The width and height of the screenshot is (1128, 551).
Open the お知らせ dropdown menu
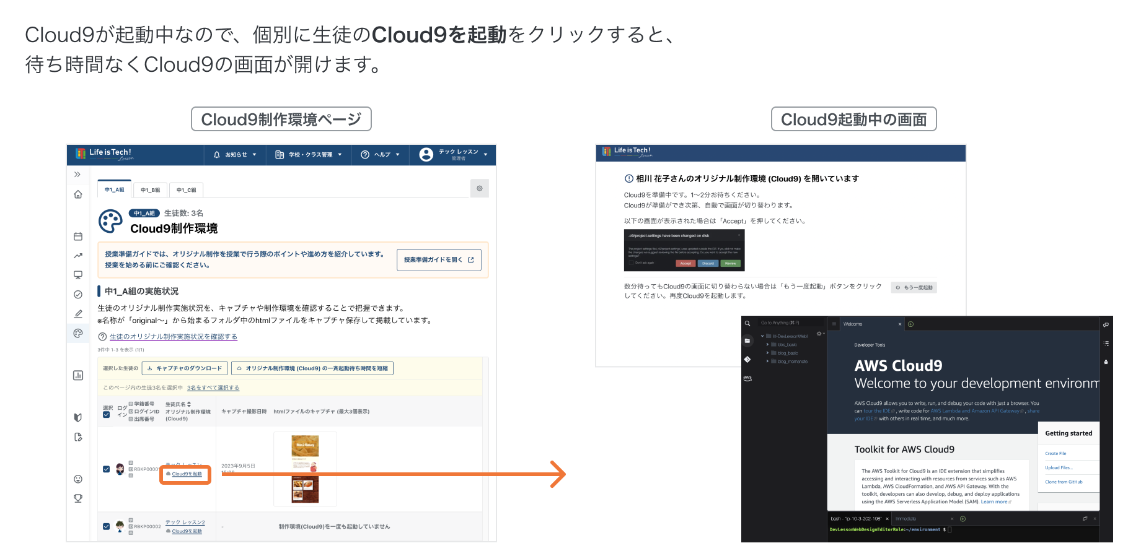(x=235, y=155)
